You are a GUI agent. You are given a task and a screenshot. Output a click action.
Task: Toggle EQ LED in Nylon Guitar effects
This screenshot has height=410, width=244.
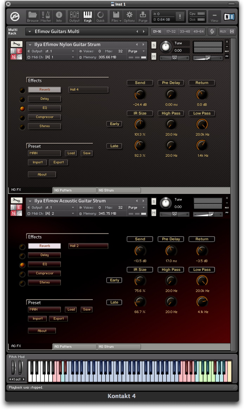pos(22,109)
